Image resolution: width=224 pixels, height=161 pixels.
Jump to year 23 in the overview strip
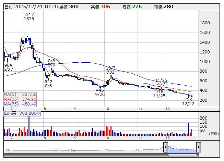8,151
